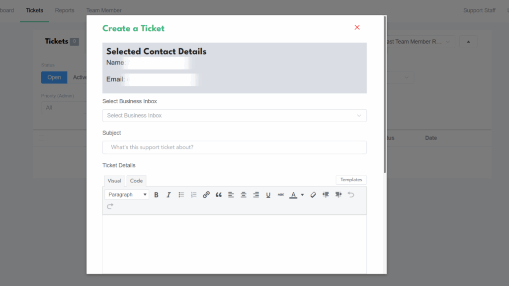Click the clear formatting eraser icon
509x286 pixels.
313,195
